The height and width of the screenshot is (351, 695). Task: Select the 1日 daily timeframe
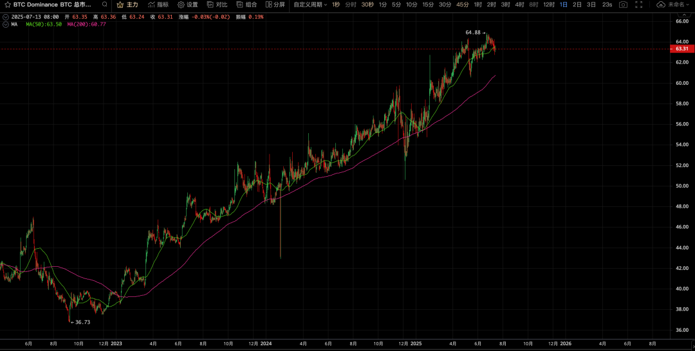564,5
